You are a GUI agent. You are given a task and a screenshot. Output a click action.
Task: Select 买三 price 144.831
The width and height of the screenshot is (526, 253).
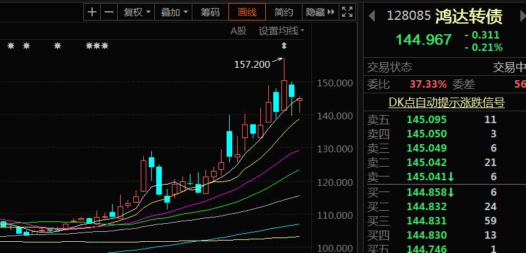(426, 221)
